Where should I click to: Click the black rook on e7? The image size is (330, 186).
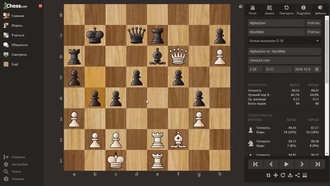tap(157, 36)
